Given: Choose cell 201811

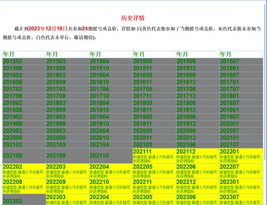Looking at the screenshot, I should point(154,110).
